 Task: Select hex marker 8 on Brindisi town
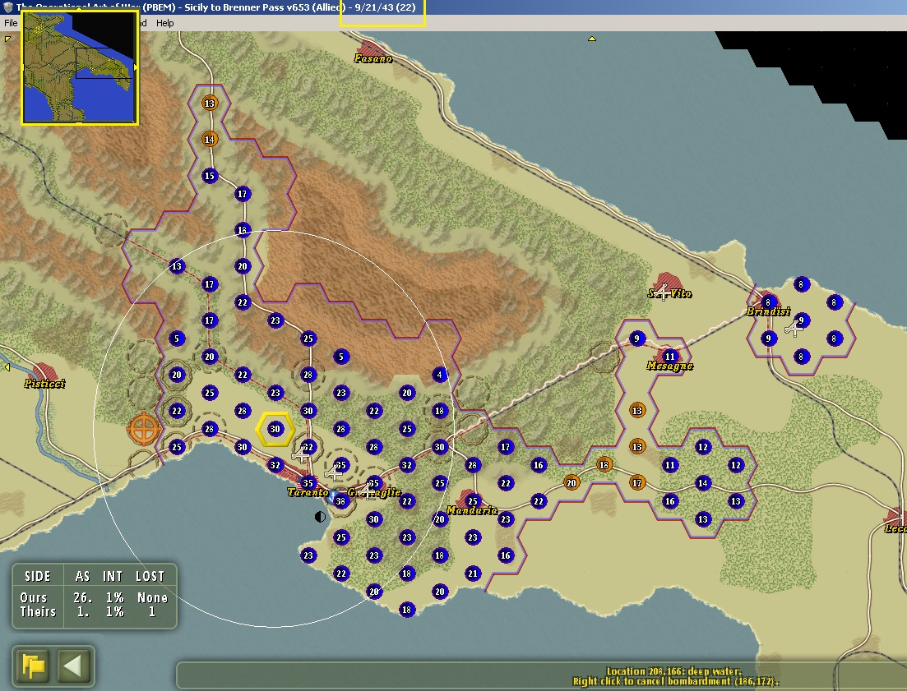768,302
